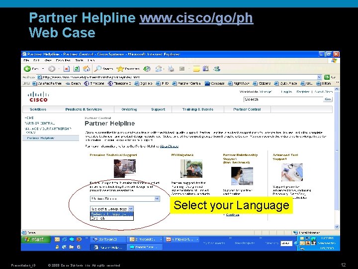Open the View menu
The height and width of the screenshot is (269, 358).
click(x=48, y=60)
